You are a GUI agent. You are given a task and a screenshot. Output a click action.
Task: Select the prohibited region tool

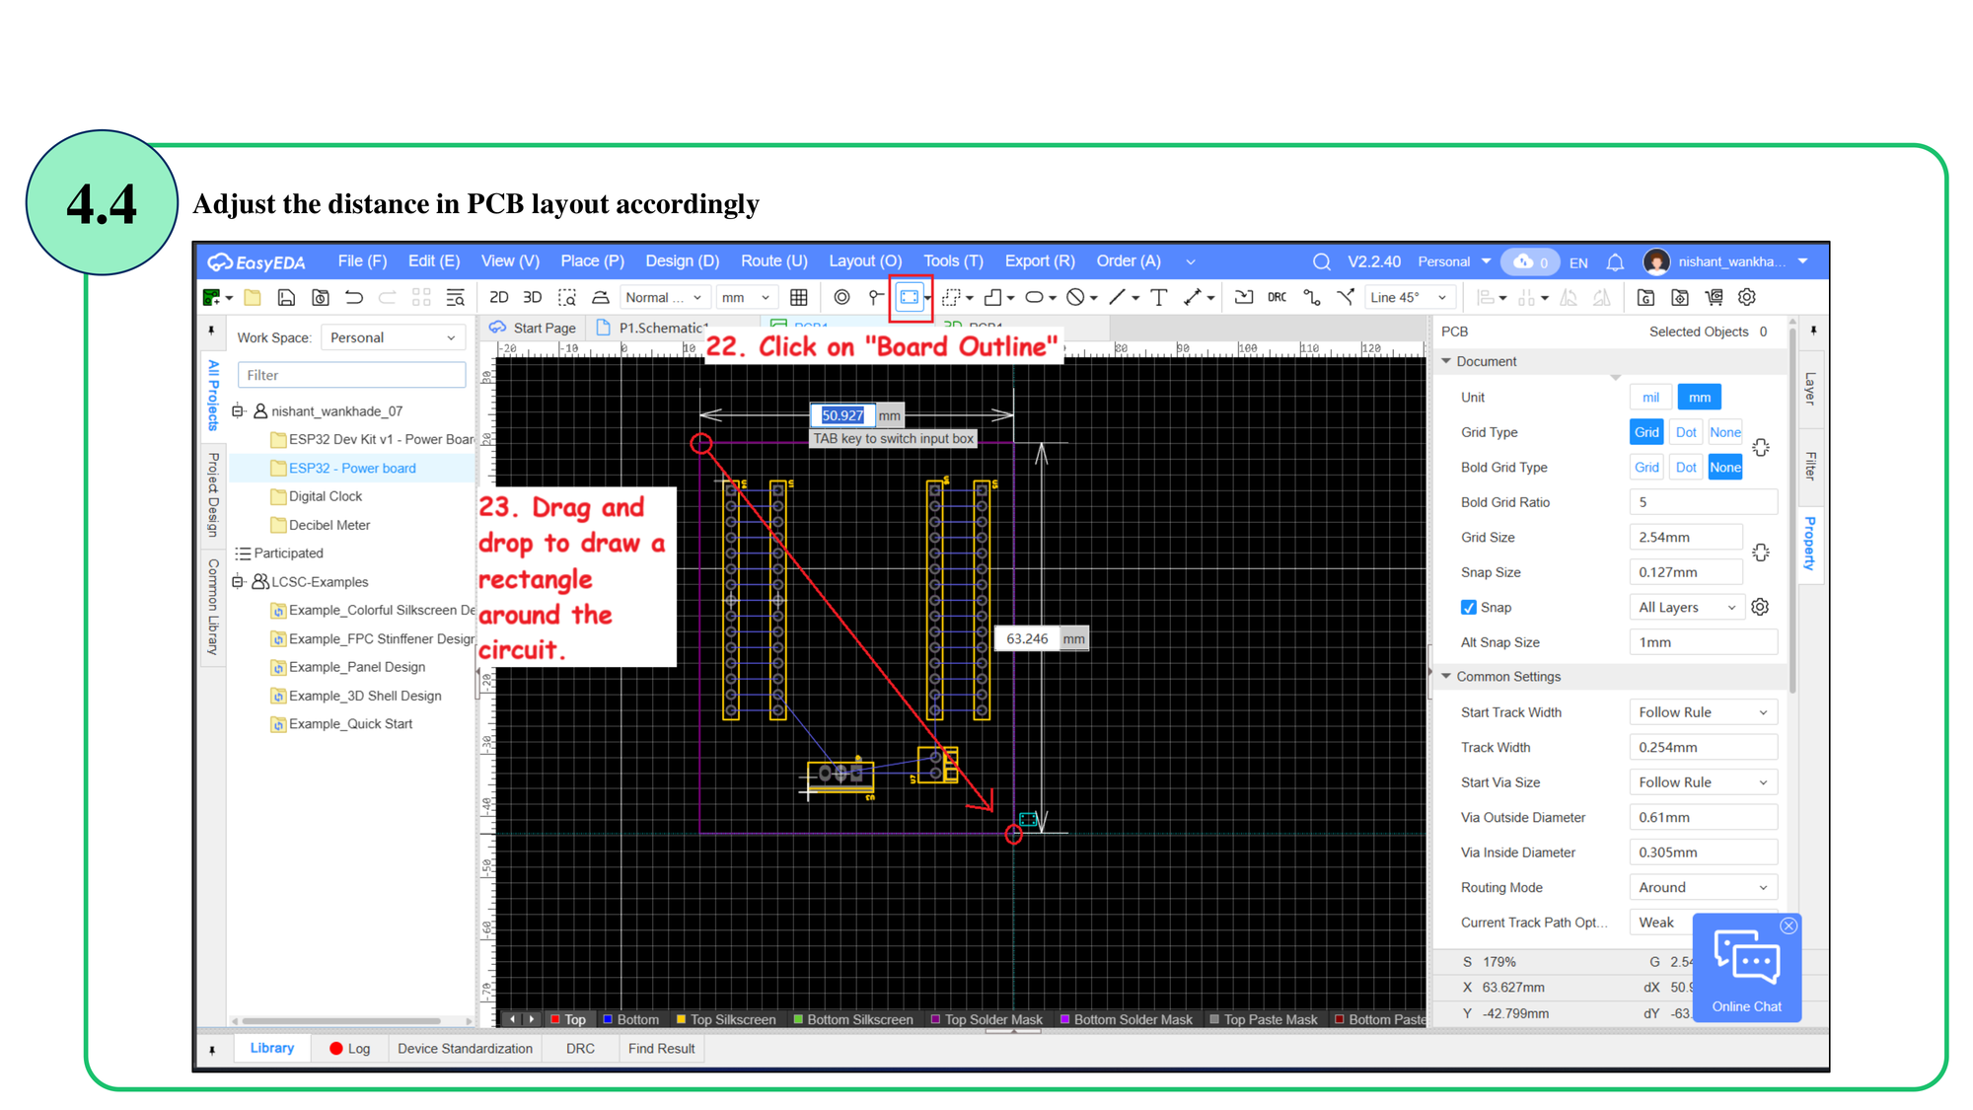(1075, 297)
